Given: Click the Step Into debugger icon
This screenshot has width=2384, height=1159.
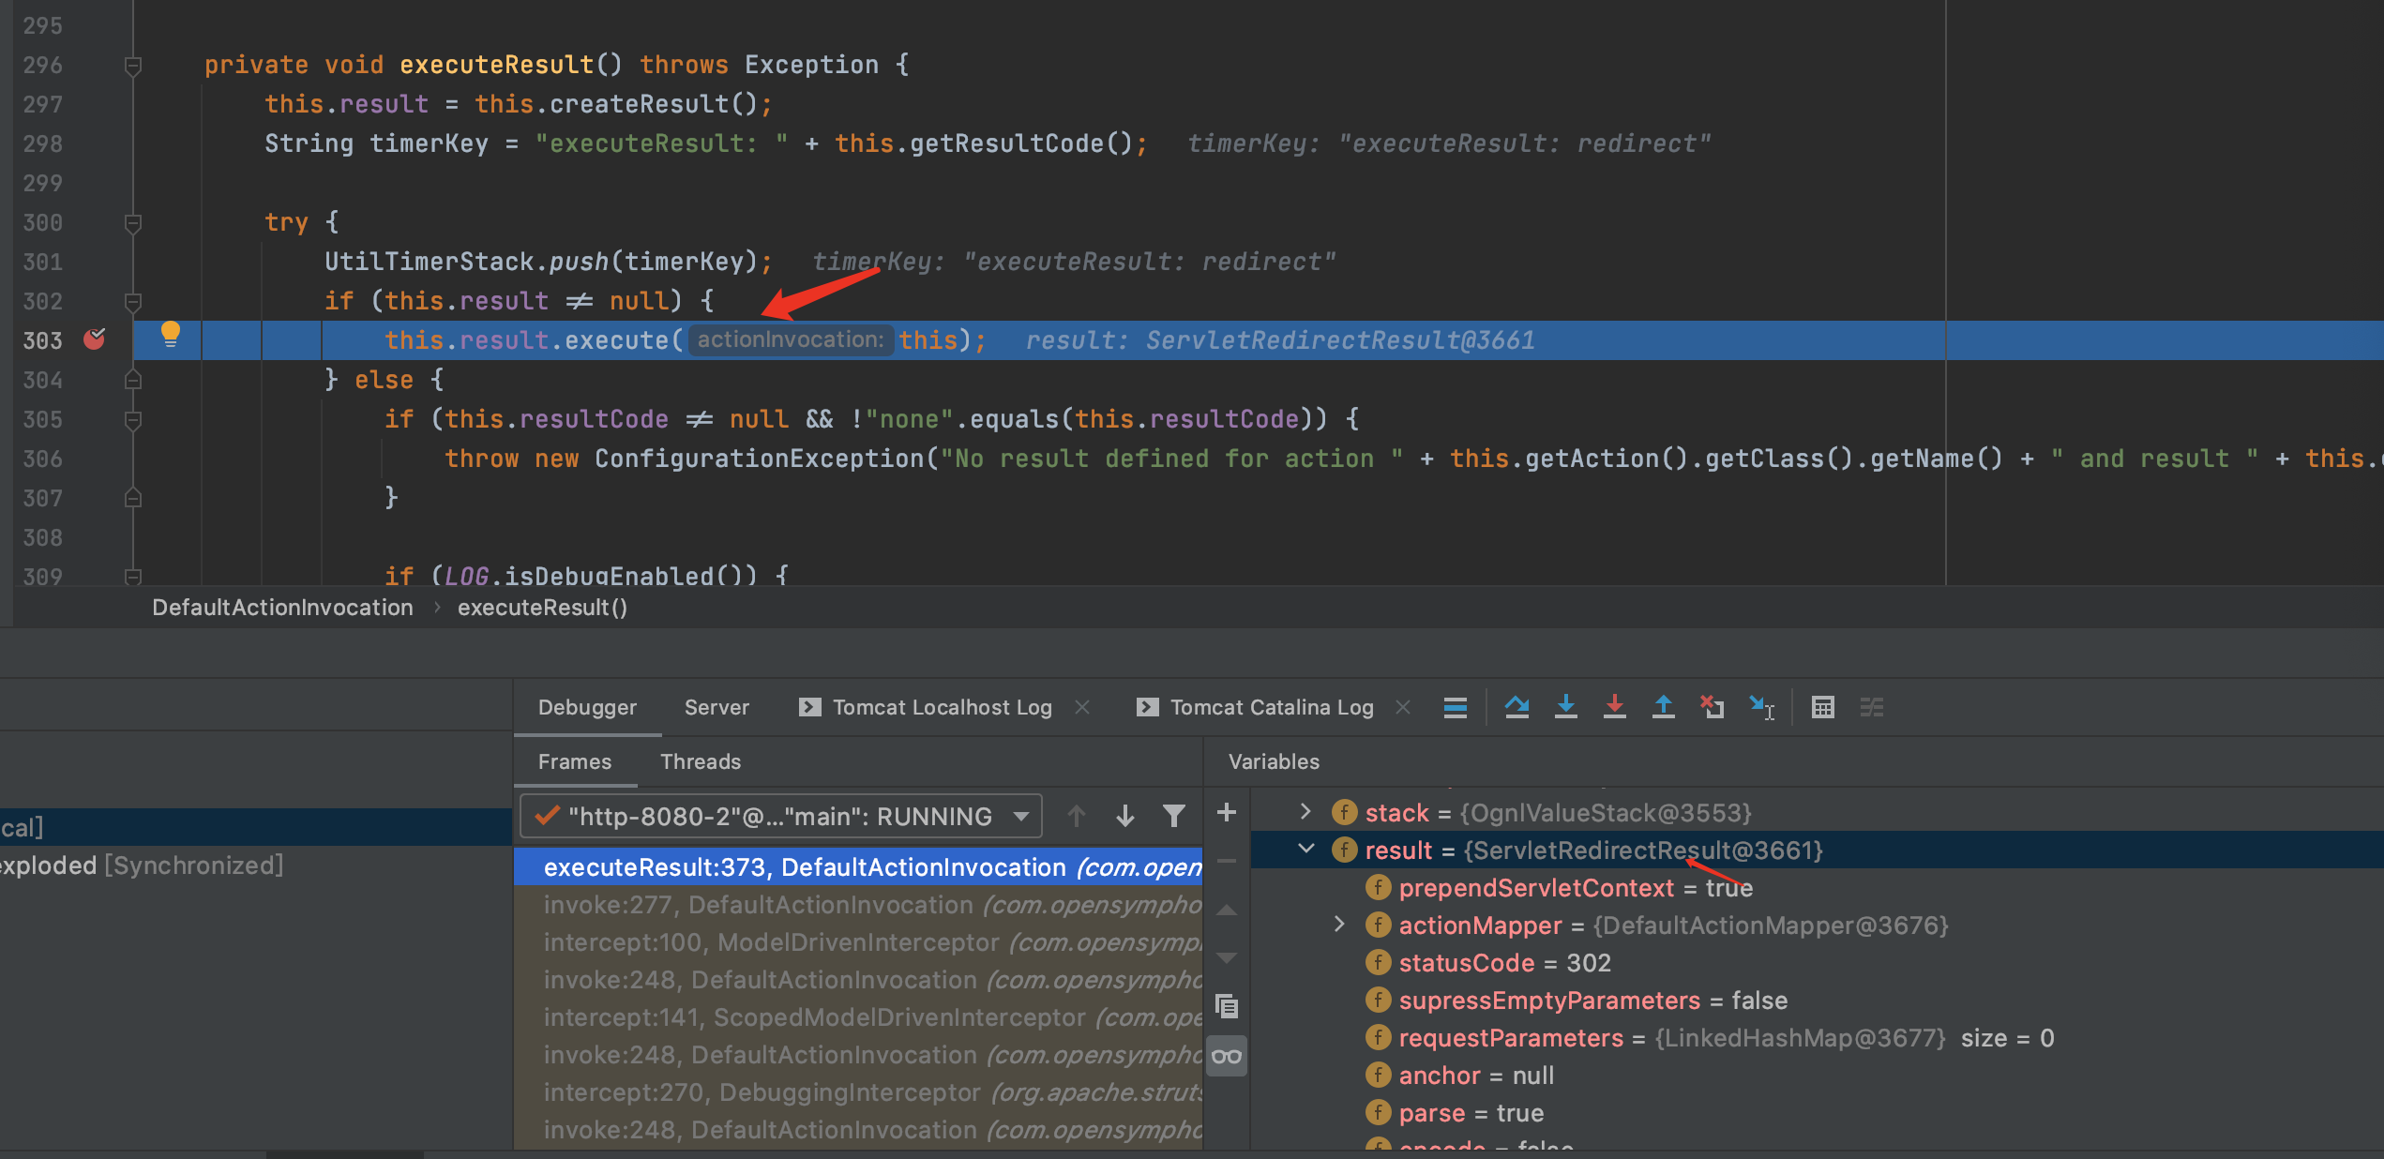Looking at the screenshot, I should click(1565, 707).
